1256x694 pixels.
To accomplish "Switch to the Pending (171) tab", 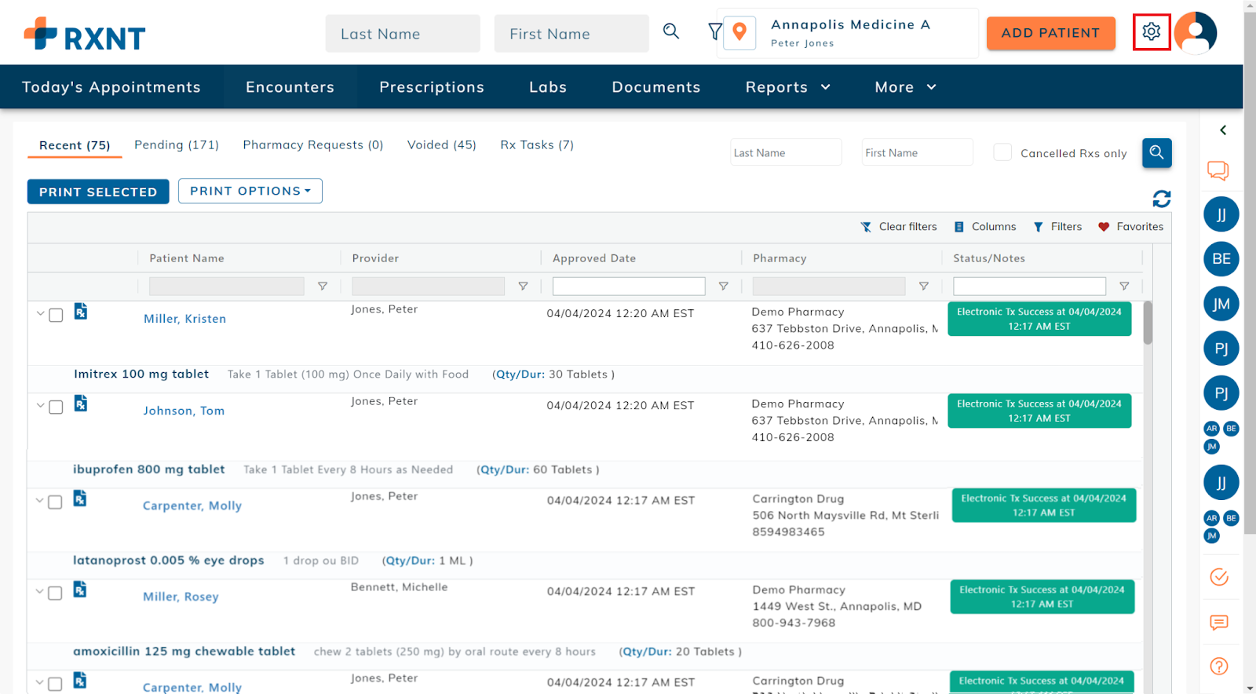I will coord(177,144).
